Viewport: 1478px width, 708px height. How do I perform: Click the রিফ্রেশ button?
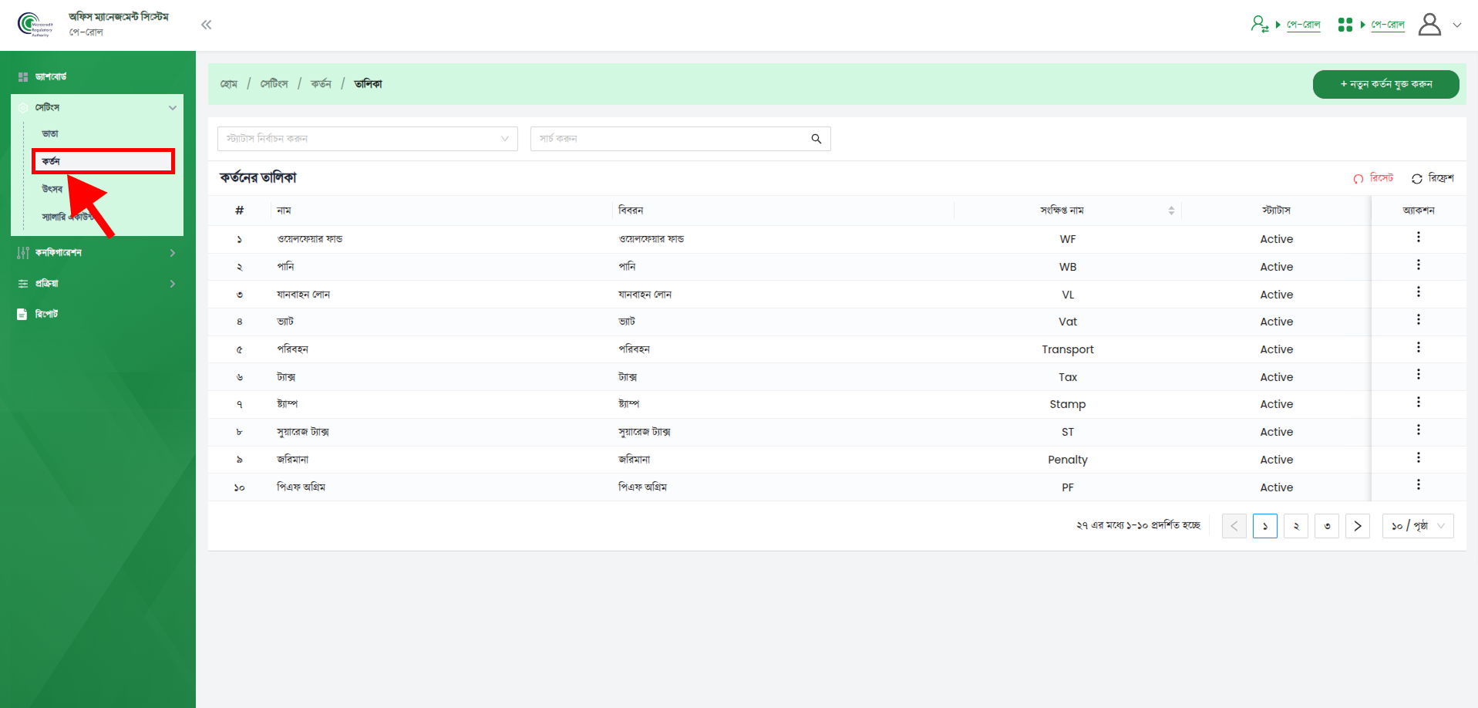point(1433,178)
